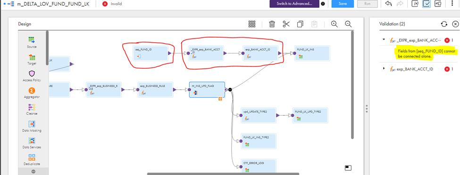This screenshot has height=175, width=460.
Task: Zoom out using the magnifier minus icon
Action: tap(348, 24)
